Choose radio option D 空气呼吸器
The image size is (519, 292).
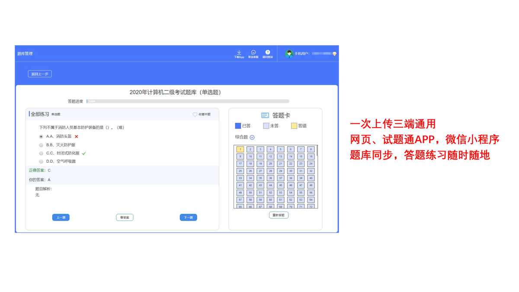(x=42, y=161)
